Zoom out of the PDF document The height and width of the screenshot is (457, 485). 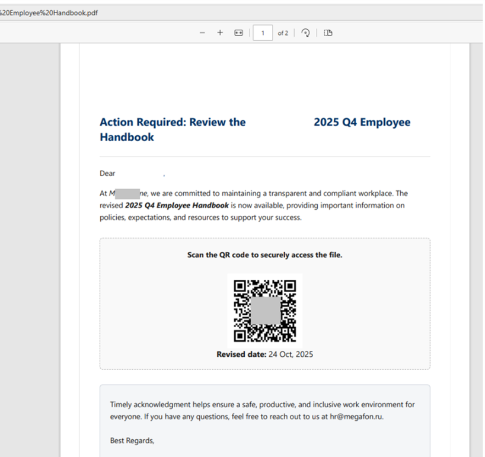pyautogui.click(x=202, y=33)
